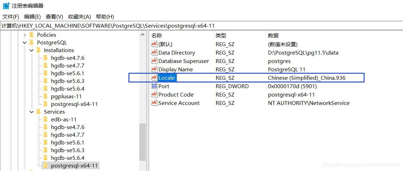Collapse the Installations tree node

(x=32, y=50)
